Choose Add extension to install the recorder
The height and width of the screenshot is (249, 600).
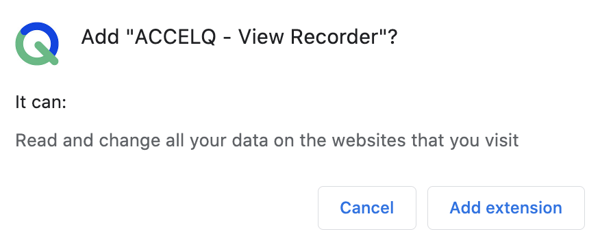tap(506, 208)
